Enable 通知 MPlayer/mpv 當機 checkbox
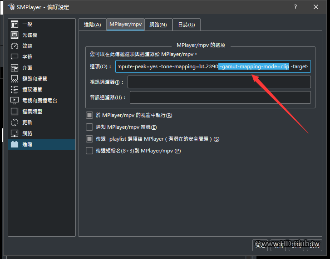Viewport: 330px width, 259px height. (89, 127)
